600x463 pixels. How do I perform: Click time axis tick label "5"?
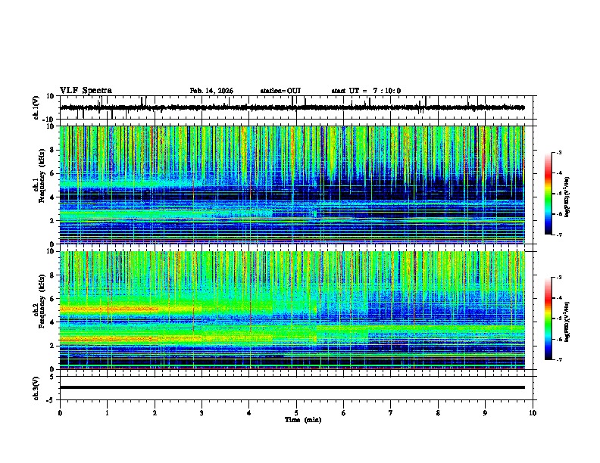click(296, 413)
